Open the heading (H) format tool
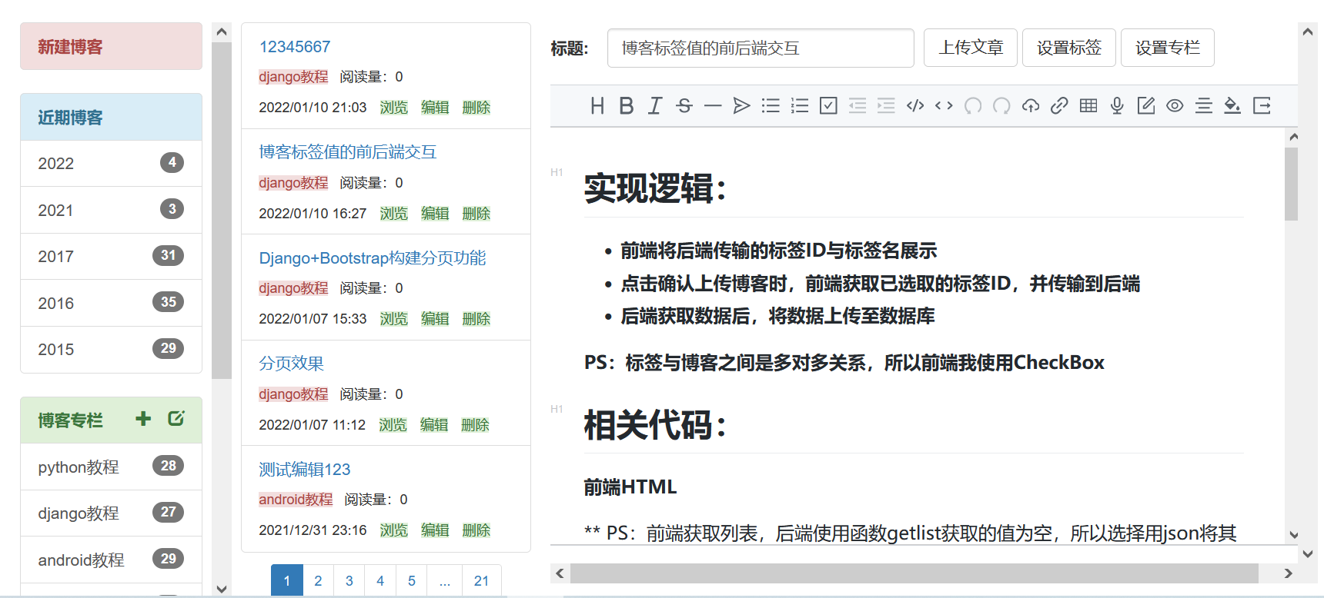 597,106
